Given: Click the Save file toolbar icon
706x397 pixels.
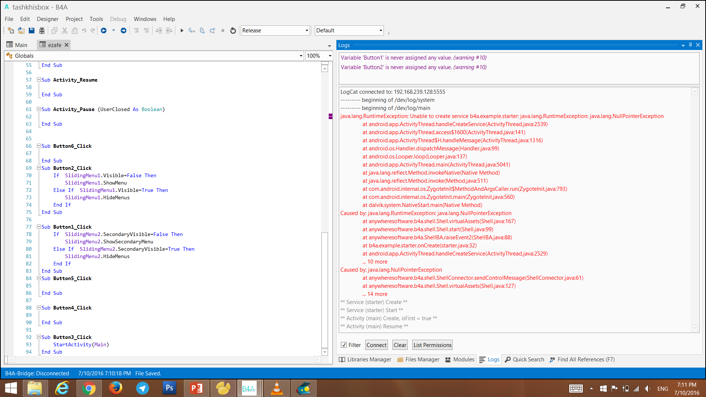Looking at the screenshot, I should (32, 31).
